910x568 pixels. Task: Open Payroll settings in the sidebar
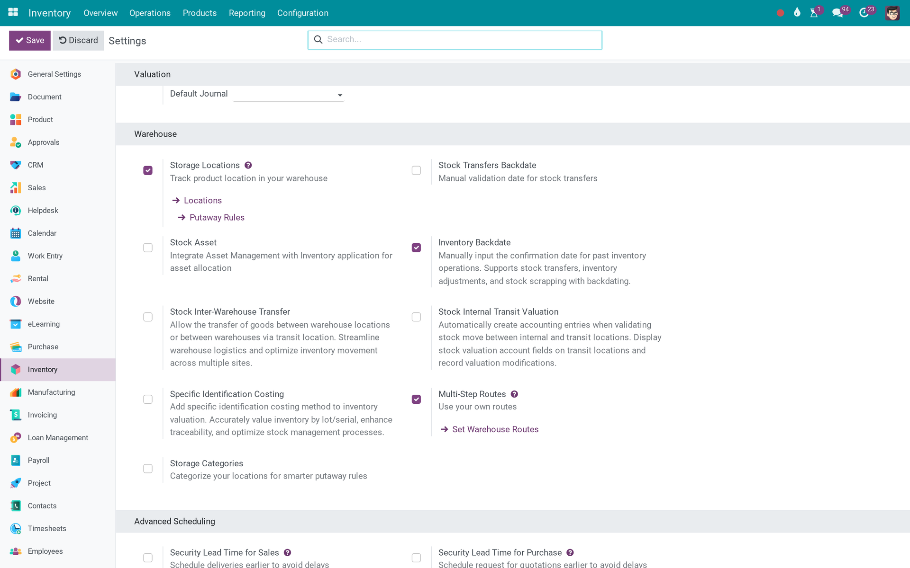point(58,461)
